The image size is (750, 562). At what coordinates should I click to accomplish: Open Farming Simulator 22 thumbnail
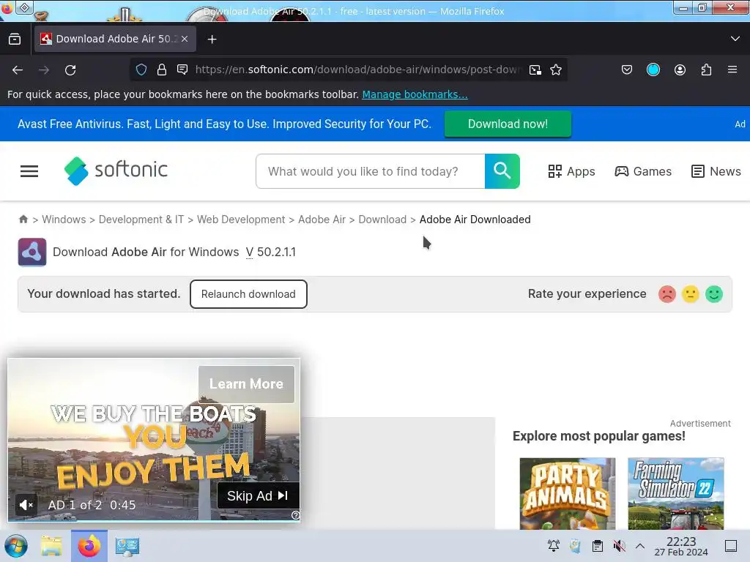click(x=676, y=494)
